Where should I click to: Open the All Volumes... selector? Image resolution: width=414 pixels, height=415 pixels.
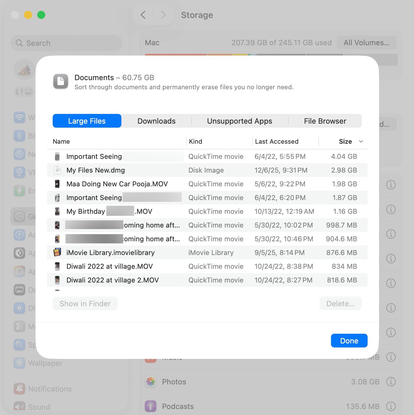tap(367, 43)
